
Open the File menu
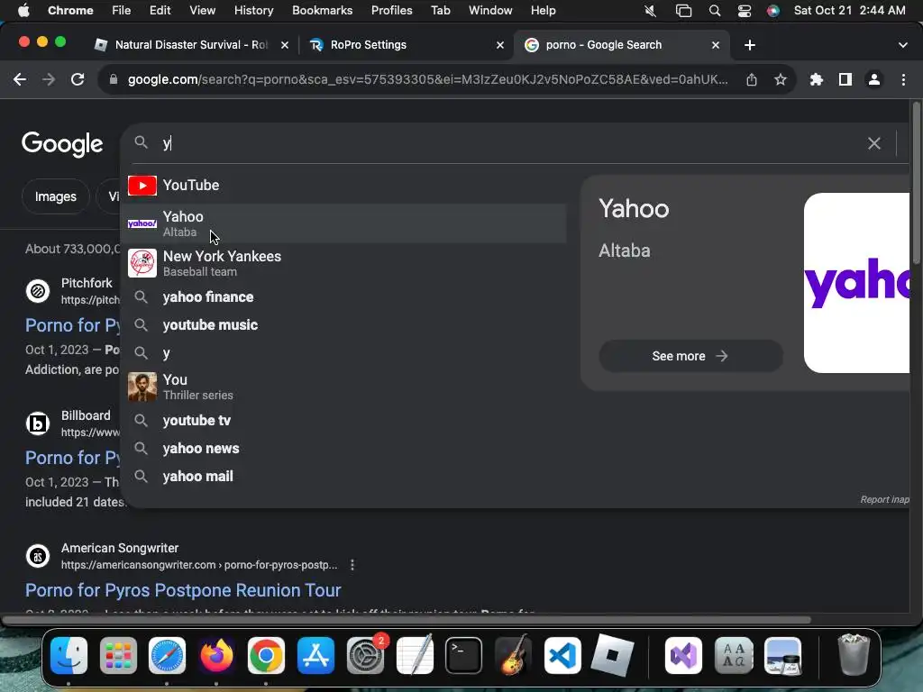click(x=122, y=11)
